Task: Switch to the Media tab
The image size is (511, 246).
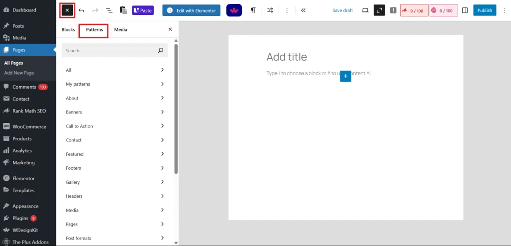Action: (120, 30)
